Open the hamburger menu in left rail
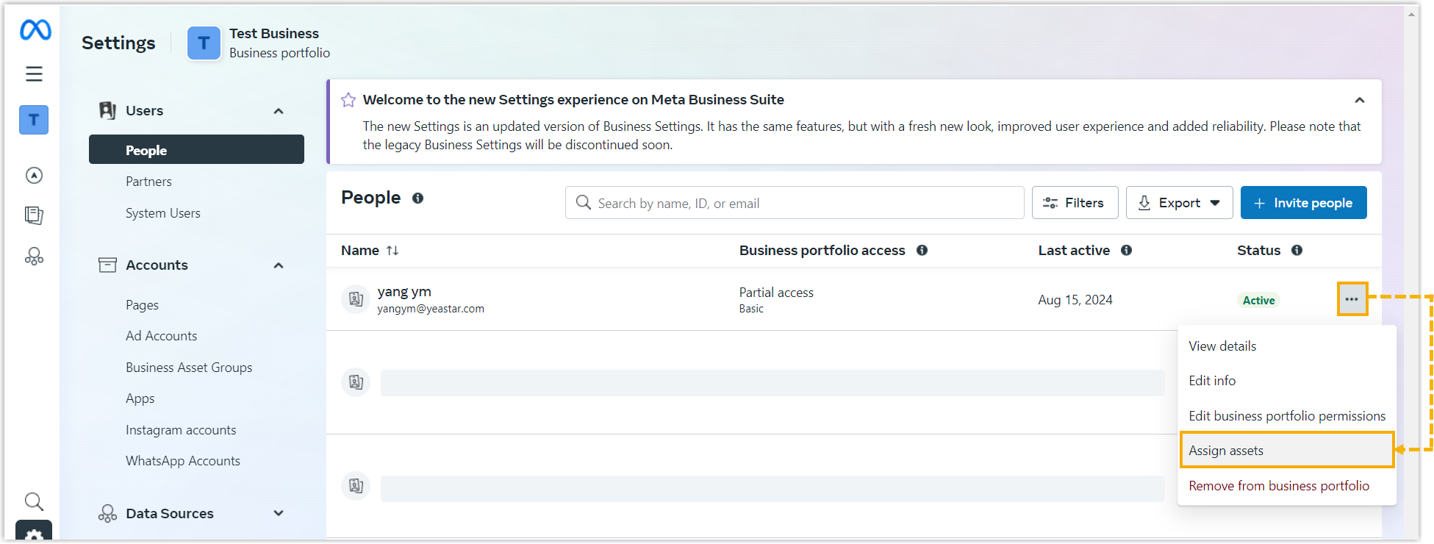The width and height of the screenshot is (1434, 544). point(34,74)
